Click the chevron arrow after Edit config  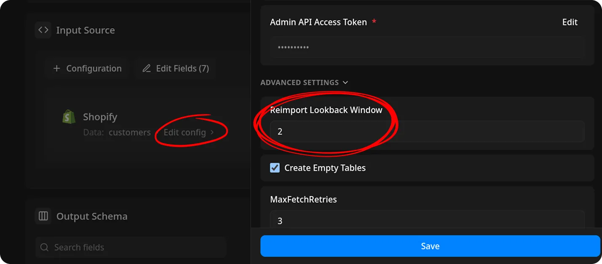click(x=212, y=132)
